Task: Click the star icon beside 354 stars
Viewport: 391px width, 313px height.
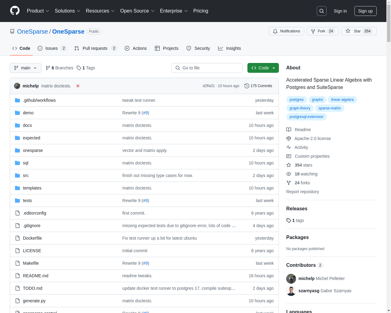Action: (289, 165)
